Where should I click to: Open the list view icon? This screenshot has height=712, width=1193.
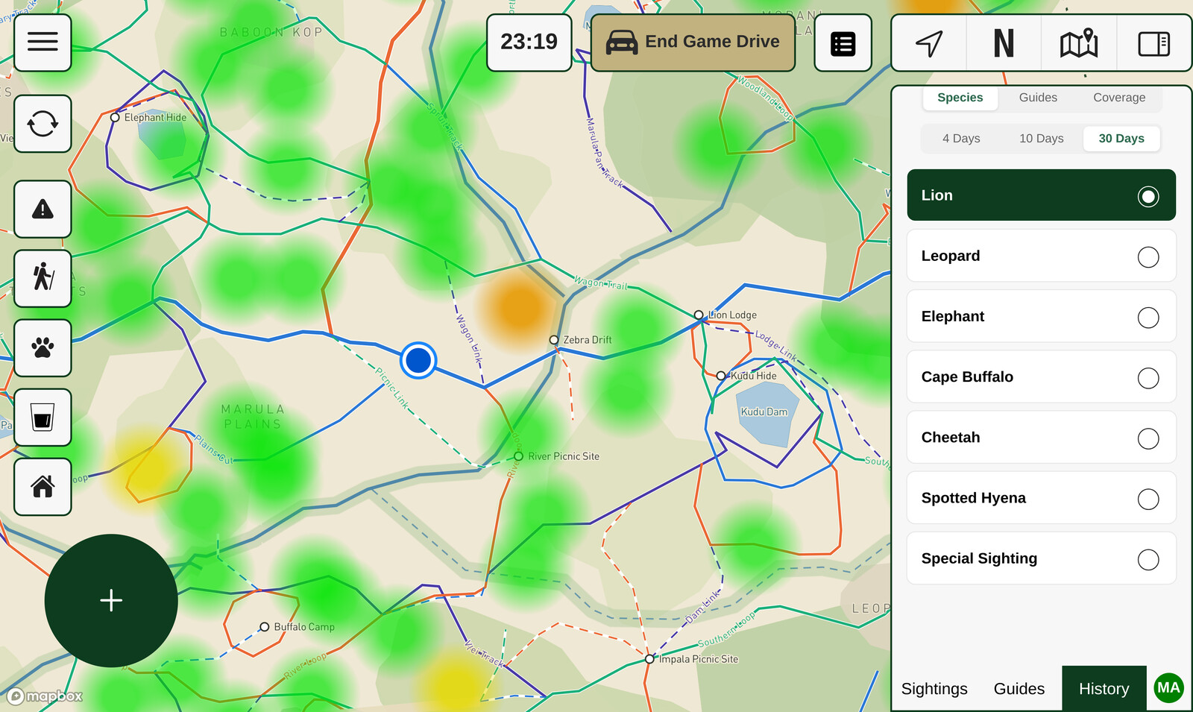tap(843, 43)
